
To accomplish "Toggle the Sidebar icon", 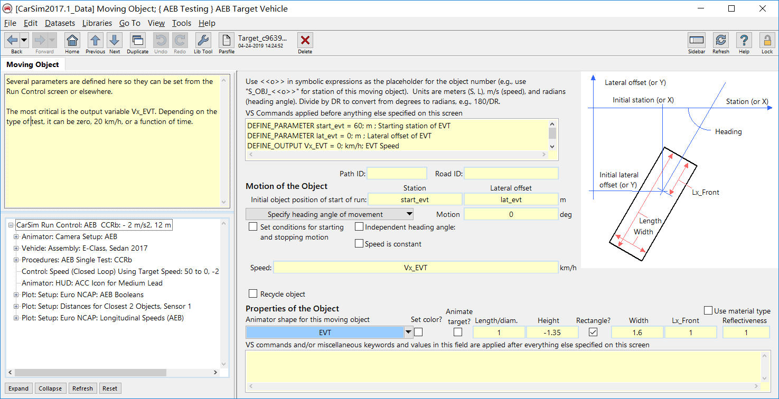I will click(696, 40).
